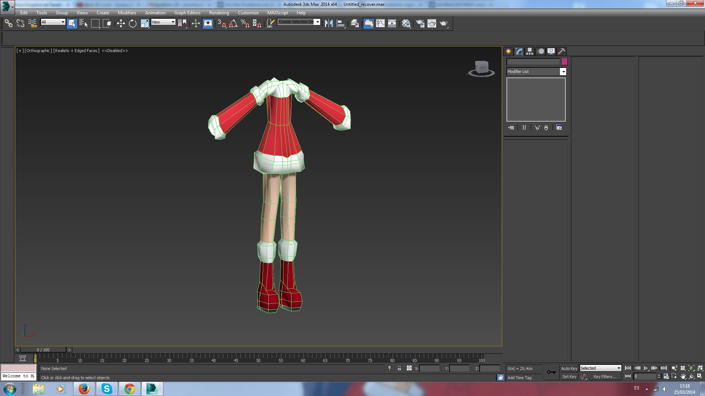
Task: Toggle the selection lock icon
Action: 399,368
